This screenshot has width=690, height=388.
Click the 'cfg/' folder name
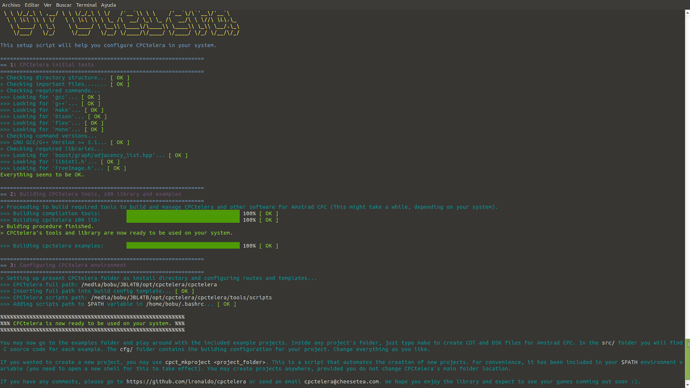tap(126, 349)
